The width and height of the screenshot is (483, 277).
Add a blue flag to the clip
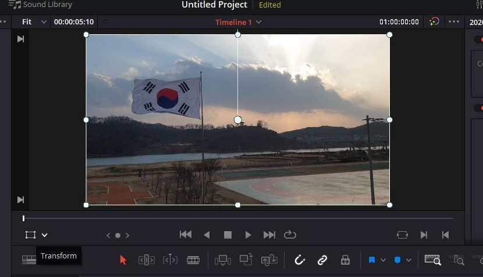click(372, 260)
